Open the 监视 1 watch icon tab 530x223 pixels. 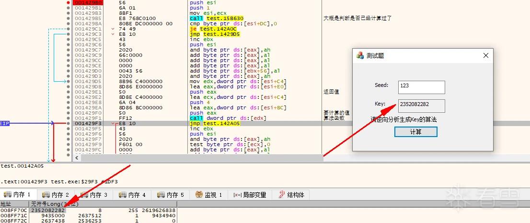199,195
